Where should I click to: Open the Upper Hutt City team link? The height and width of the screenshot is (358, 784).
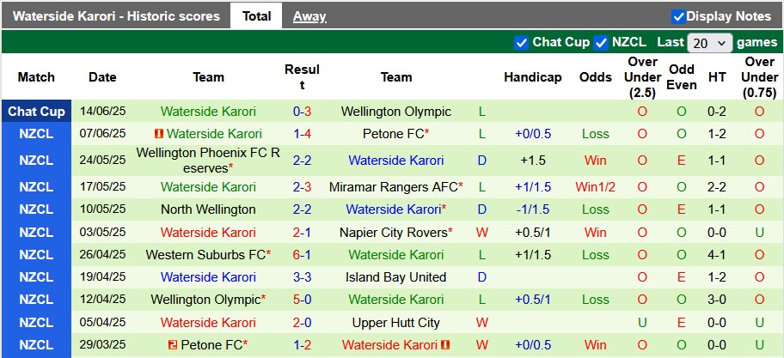395,323
